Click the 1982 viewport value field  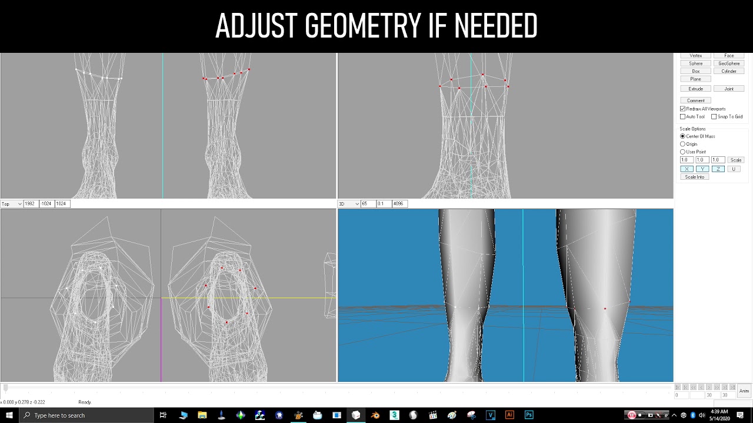31,204
